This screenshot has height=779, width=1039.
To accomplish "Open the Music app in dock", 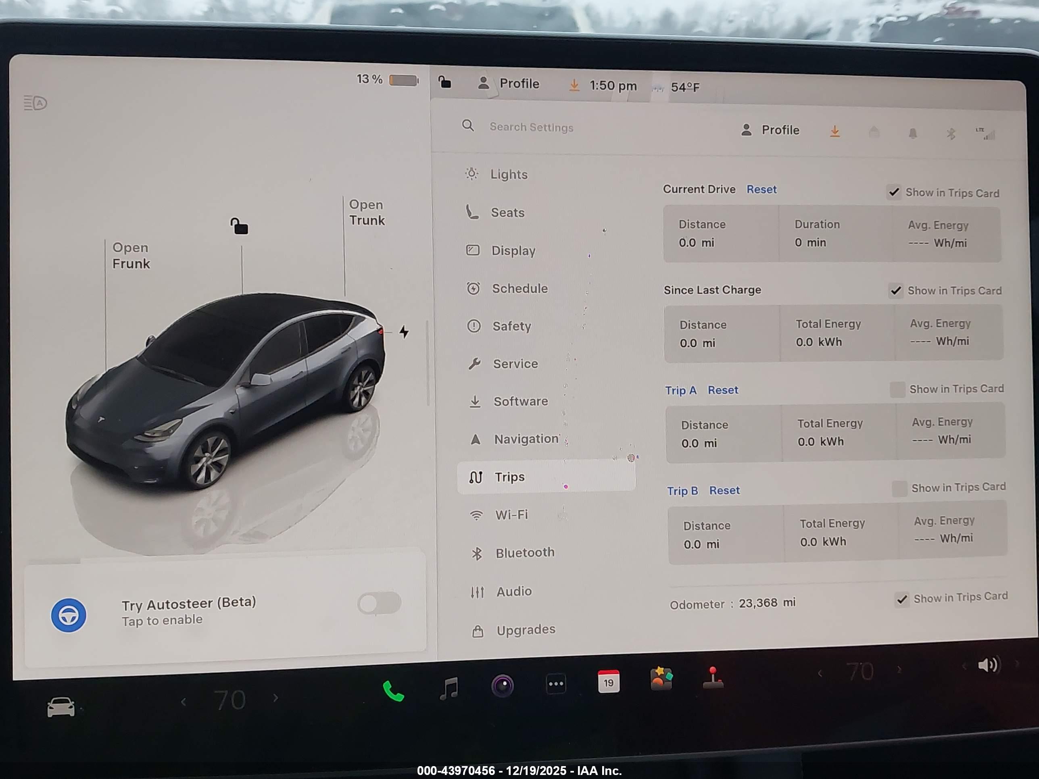I will point(449,688).
